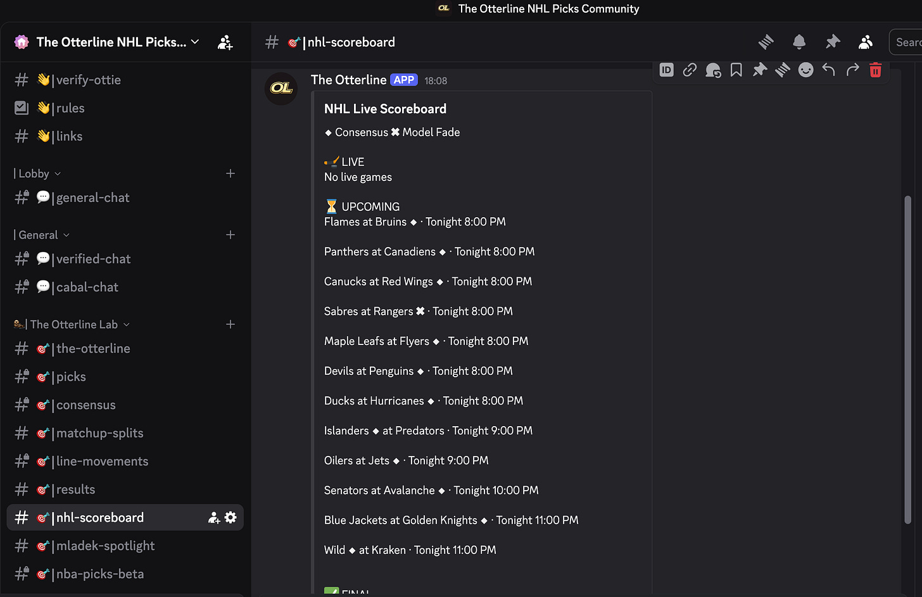Copy the message link icon
922x597 pixels.
click(x=690, y=70)
